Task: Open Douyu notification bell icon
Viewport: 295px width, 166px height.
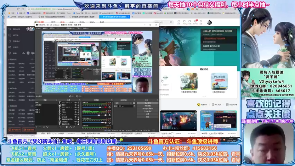Action: (x=201, y=22)
